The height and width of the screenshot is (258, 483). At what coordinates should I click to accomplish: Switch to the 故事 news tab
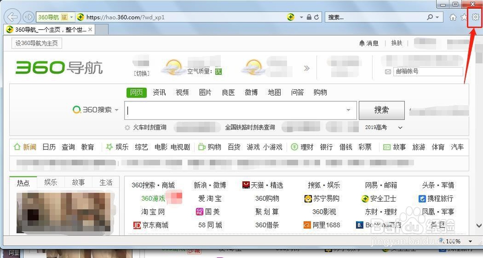coord(78,182)
